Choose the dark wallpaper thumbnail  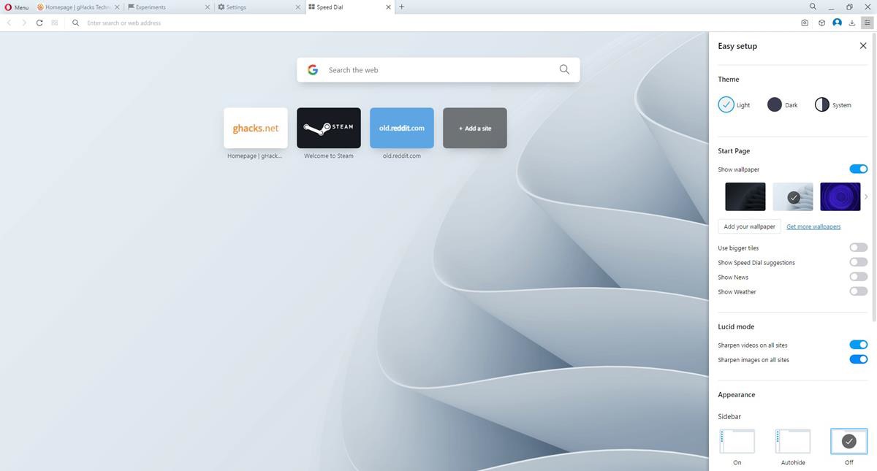pyautogui.click(x=745, y=196)
